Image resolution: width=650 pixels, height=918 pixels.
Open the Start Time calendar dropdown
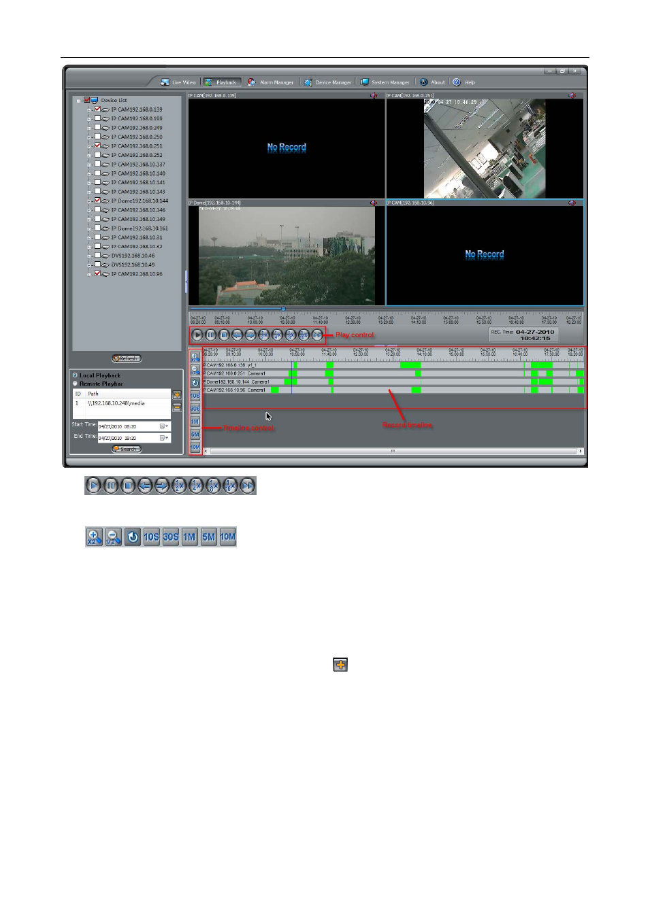[x=164, y=426]
